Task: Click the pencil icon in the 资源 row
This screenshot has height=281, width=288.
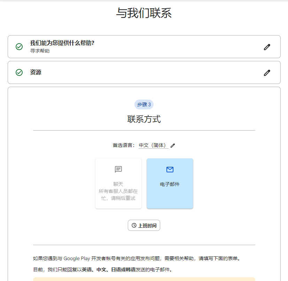Action: click(267, 73)
